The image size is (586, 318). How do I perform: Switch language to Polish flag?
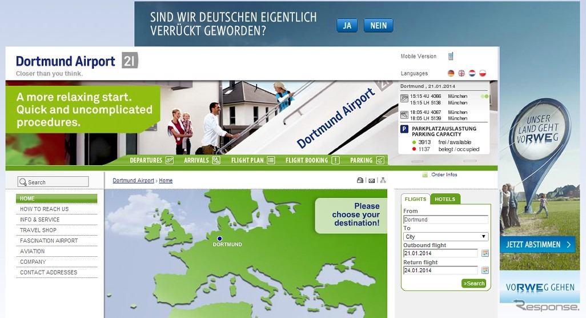coord(483,73)
